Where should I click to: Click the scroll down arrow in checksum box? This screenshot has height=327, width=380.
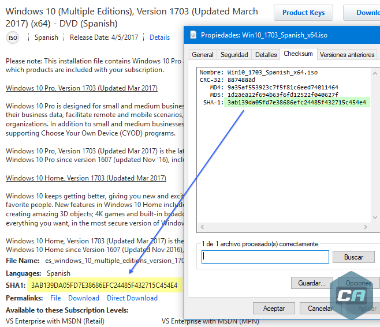(x=375, y=217)
